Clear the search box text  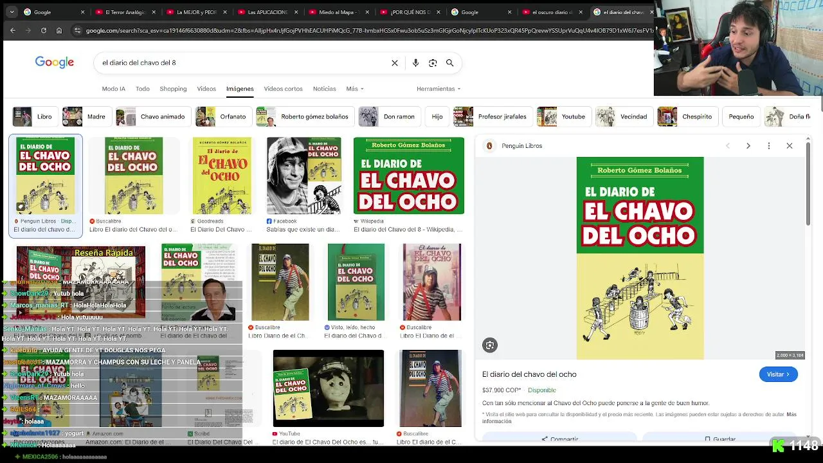[x=395, y=63]
